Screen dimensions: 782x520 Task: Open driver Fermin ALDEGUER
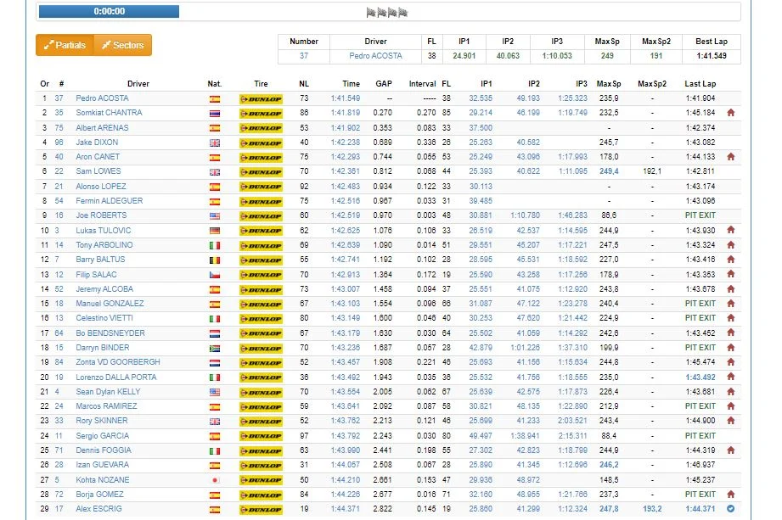[110, 201]
